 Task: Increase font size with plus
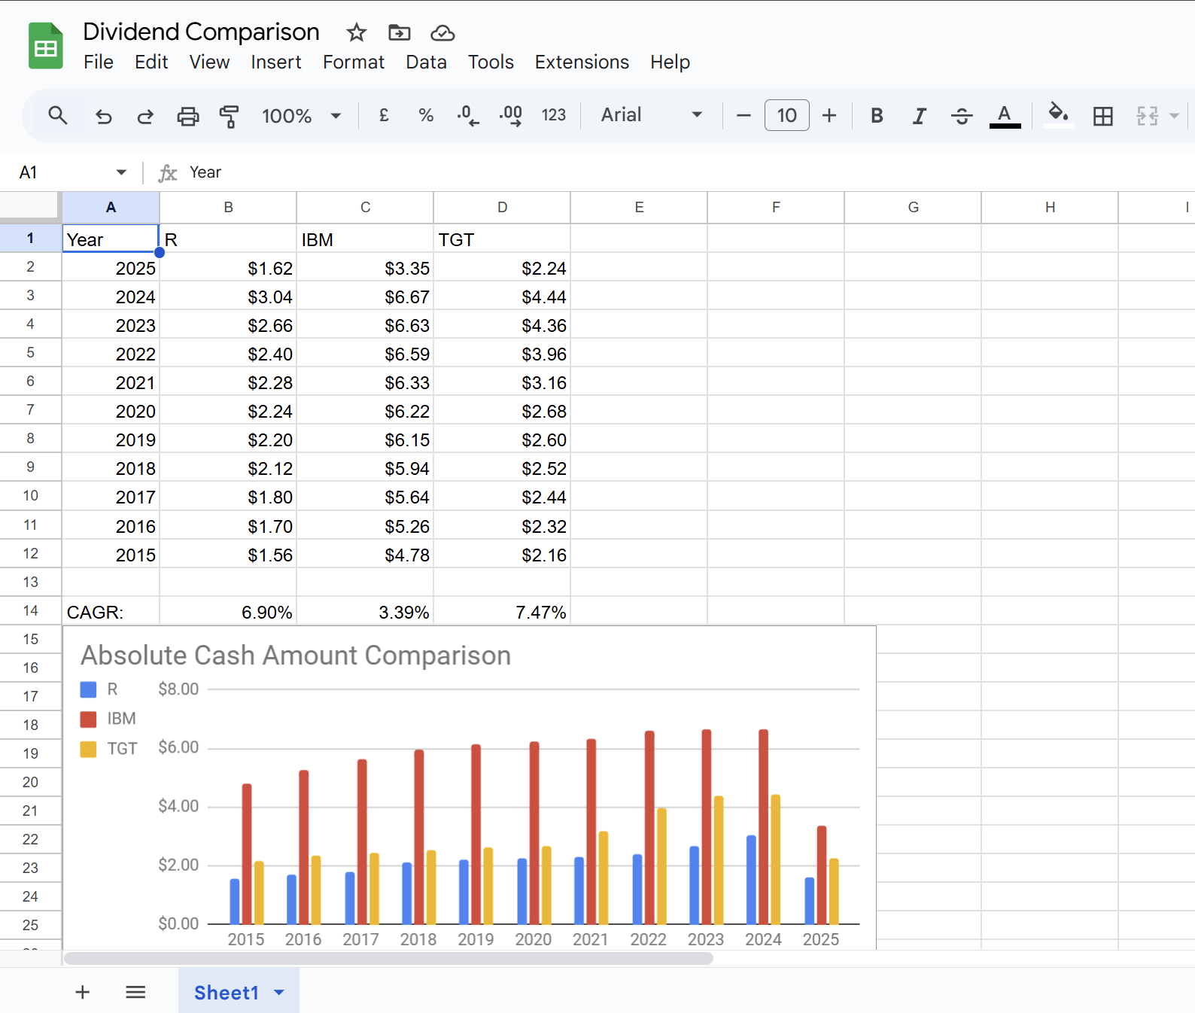(829, 115)
